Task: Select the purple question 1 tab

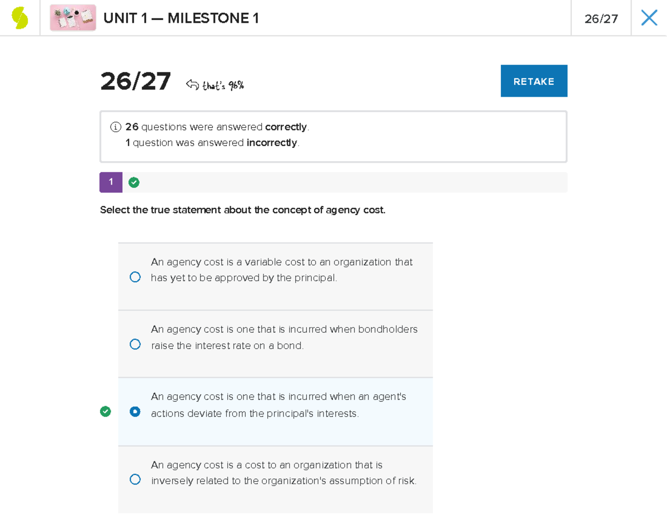Action: (111, 182)
